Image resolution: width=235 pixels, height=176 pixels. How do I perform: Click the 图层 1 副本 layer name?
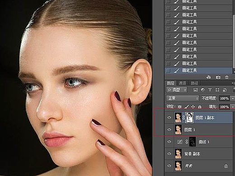tap(205, 118)
